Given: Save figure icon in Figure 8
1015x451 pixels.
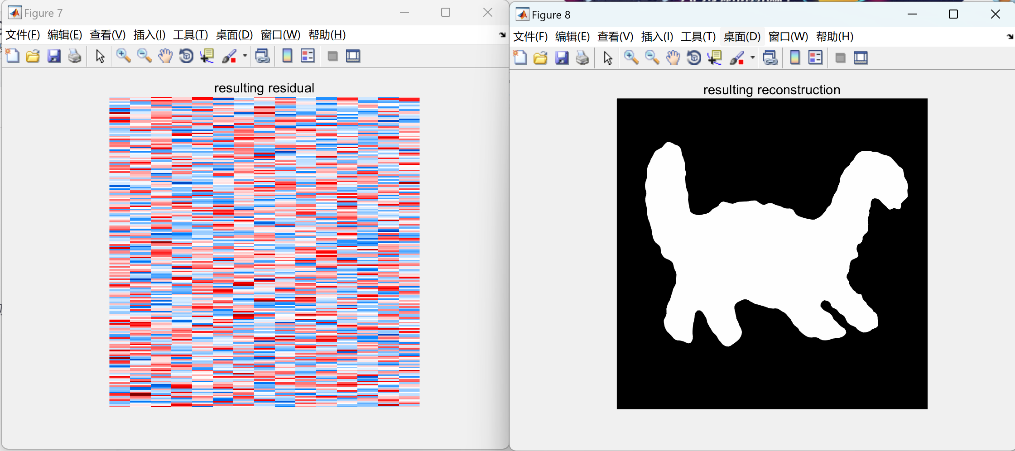Looking at the screenshot, I should [562, 58].
